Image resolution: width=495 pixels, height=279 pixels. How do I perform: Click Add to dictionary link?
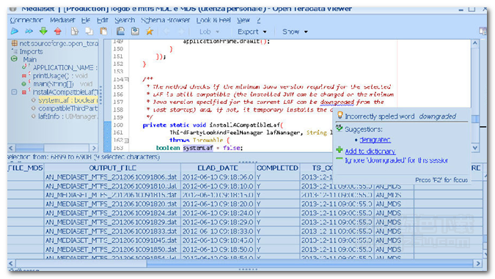click(370, 151)
